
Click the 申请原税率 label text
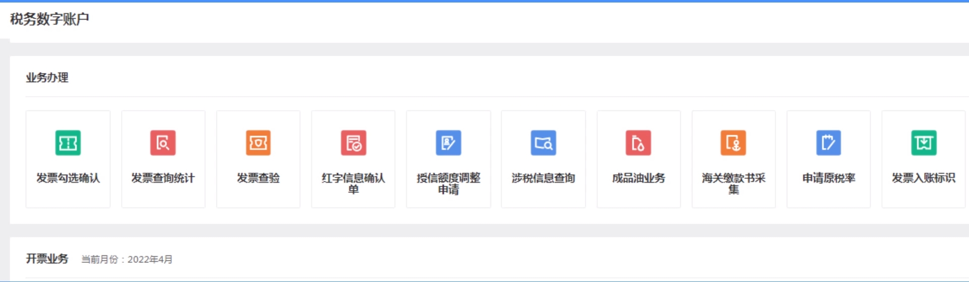click(829, 178)
